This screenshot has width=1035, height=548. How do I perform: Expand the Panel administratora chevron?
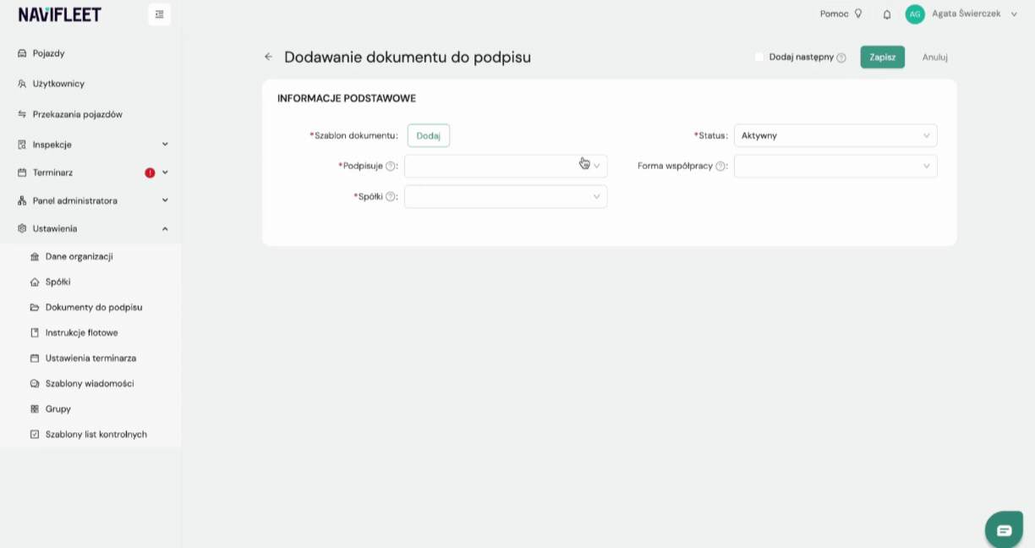(165, 200)
